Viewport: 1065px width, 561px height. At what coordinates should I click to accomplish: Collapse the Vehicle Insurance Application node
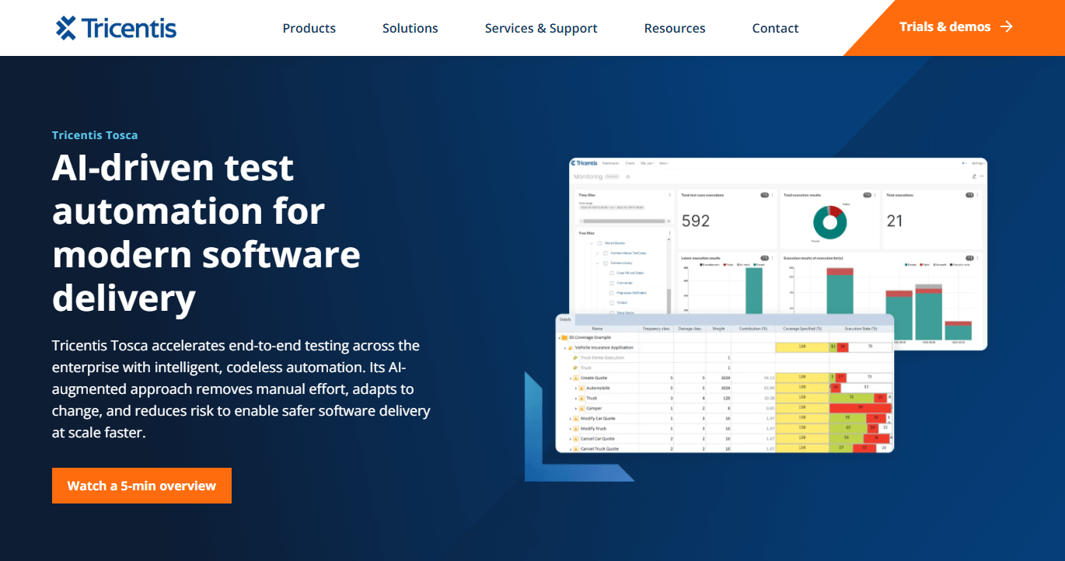(565, 348)
